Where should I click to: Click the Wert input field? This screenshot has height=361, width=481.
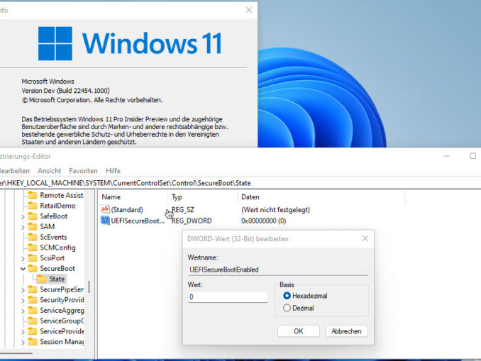coord(228,297)
